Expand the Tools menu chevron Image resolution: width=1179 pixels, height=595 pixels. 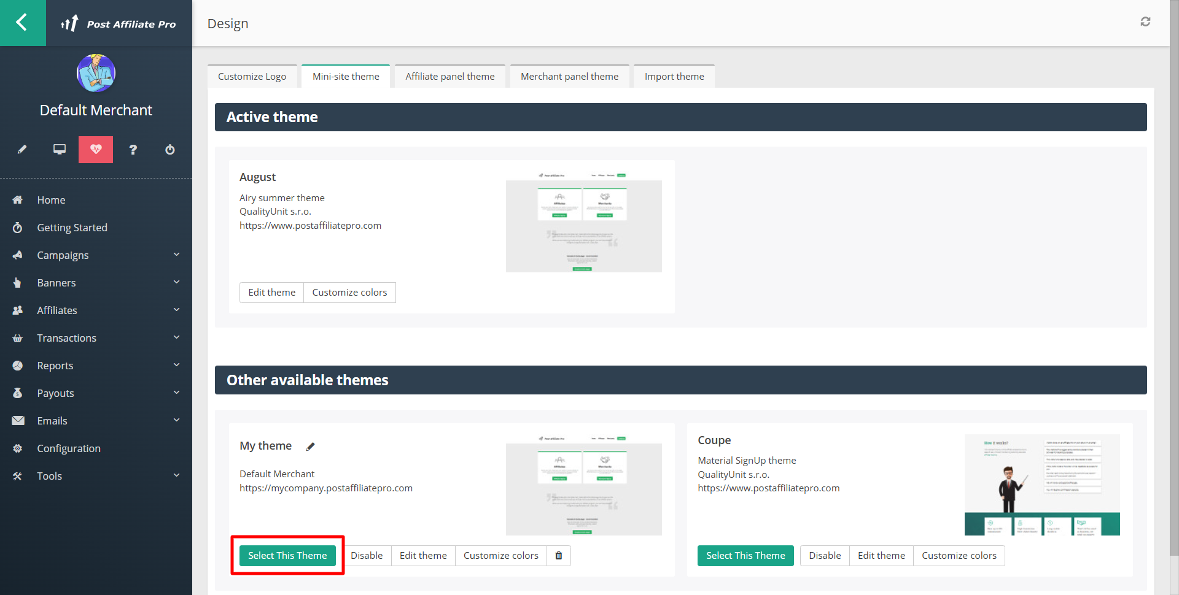coord(177,475)
